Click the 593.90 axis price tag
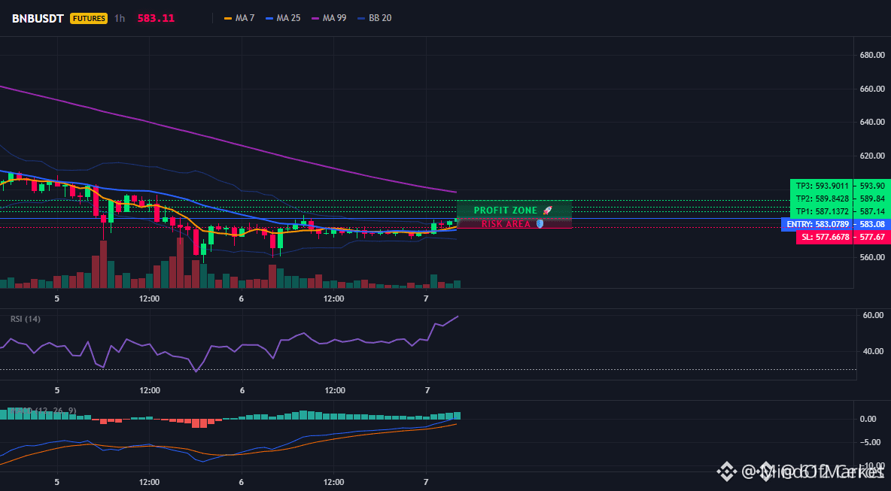 (x=872, y=186)
